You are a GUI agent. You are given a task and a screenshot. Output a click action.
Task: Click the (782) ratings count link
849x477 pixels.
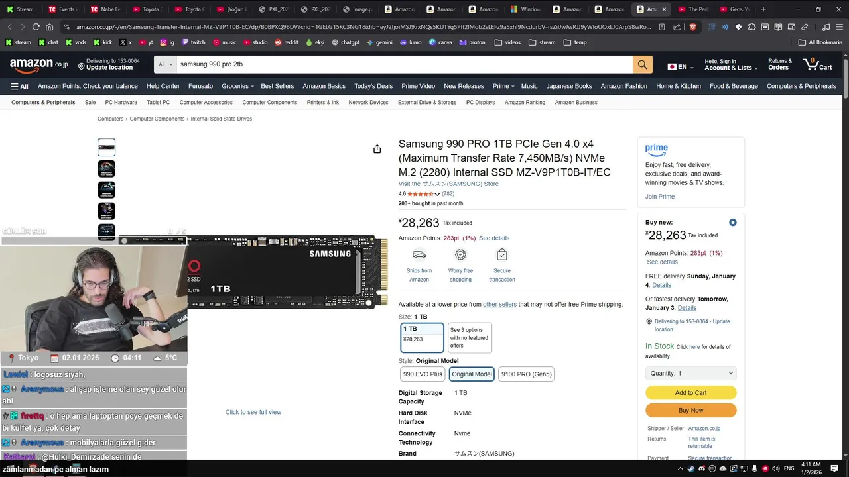tap(448, 194)
